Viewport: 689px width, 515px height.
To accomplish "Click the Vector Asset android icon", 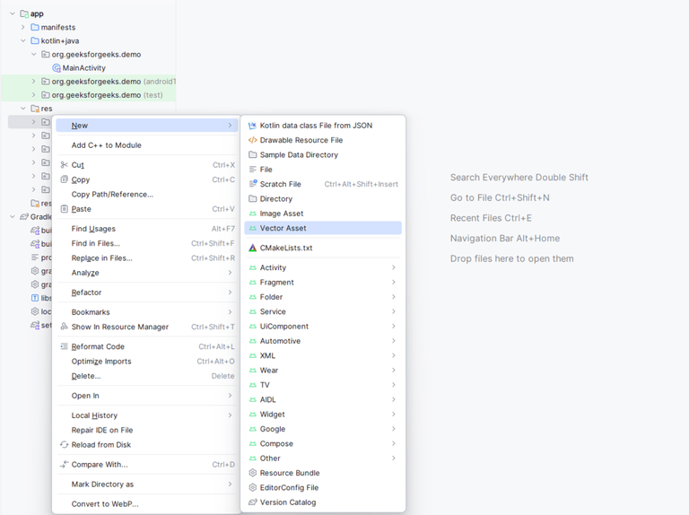I will coord(252,228).
